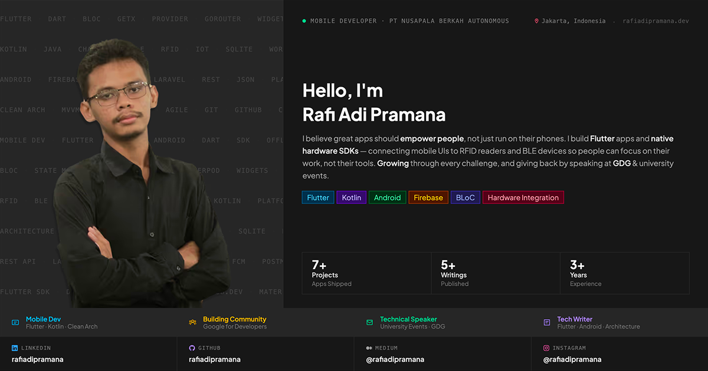Click the Mobile Dev icon

15,323
